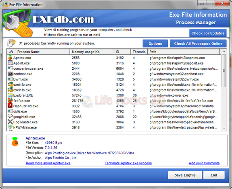Click the Apntex.exe carrot icon in list

(10, 58)
